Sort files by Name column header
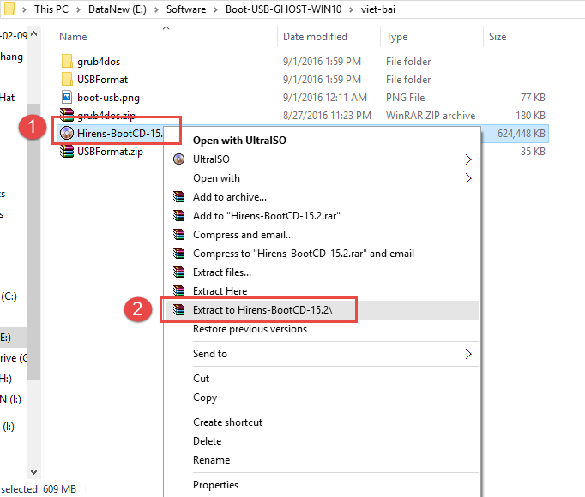 click(x=74, y=37)
